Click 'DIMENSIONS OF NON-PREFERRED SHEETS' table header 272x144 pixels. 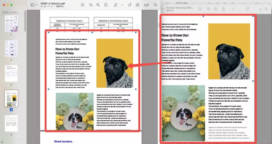[x=113, y=21]
